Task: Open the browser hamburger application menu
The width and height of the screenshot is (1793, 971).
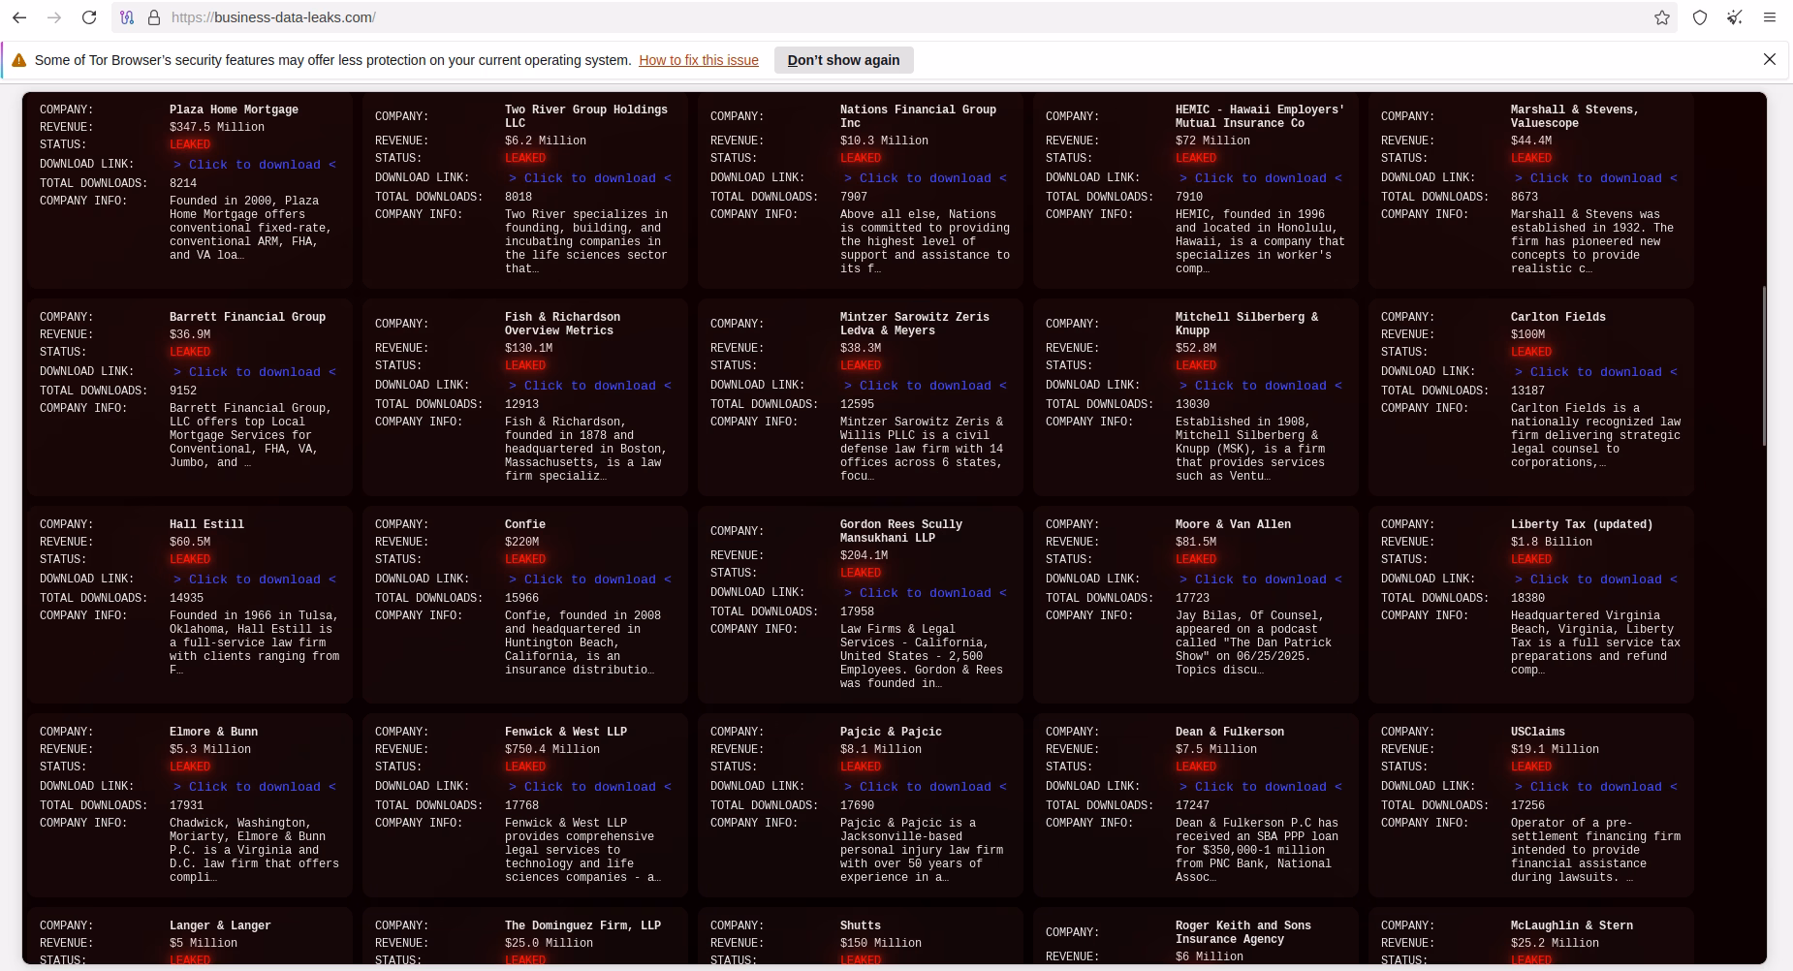Action: [1770, 17]
